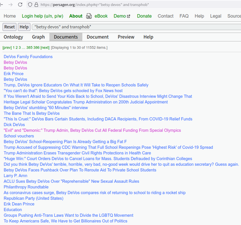241x225 pixels.
Task: Open "Huge Win:" Corinthian Colleges article
Action: tap(98, 159)
